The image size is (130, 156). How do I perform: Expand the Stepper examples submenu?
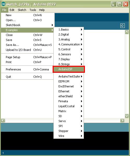(x=69, y=131)
